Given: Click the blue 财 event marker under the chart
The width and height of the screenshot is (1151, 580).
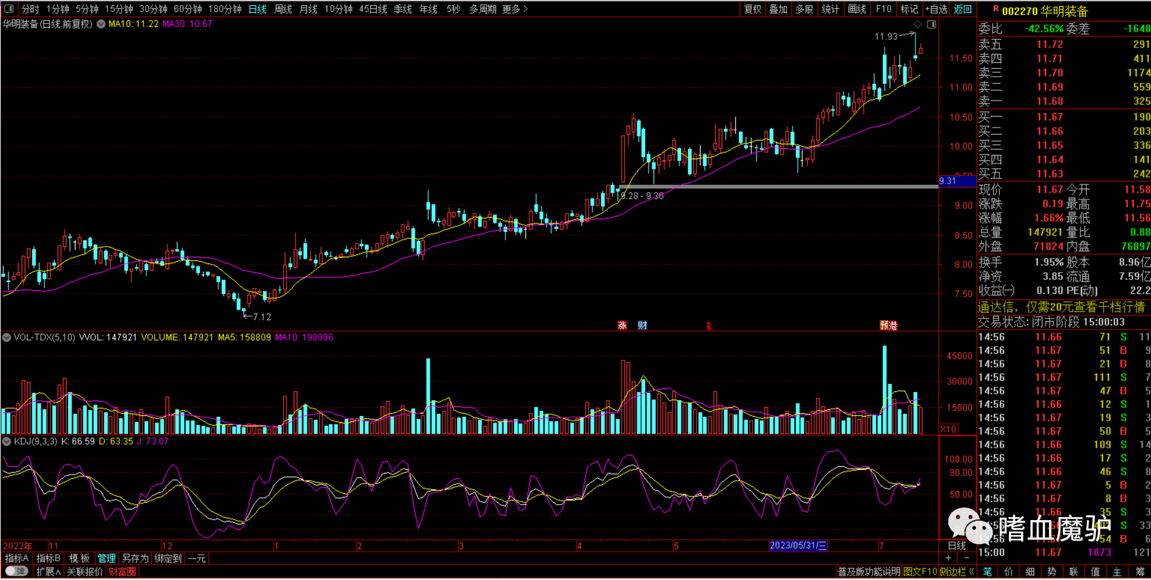Looking at the screenshot, I should click(643, 325).
